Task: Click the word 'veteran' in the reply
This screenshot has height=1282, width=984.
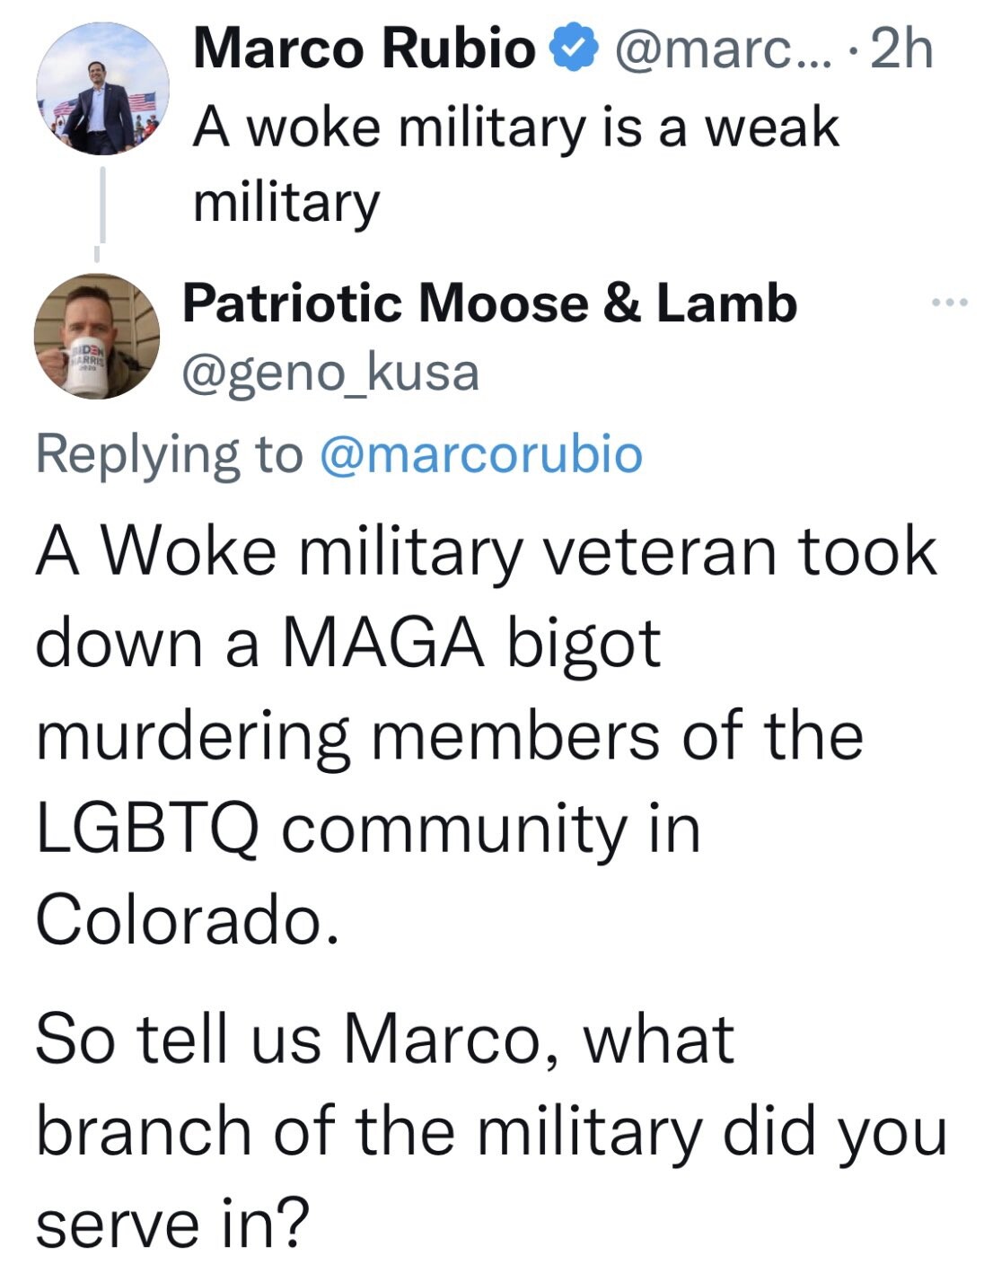Action: pyautogui.click(x=660, y=551)
